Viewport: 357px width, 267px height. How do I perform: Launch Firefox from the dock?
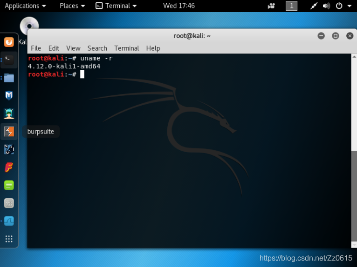coord(9,42)
